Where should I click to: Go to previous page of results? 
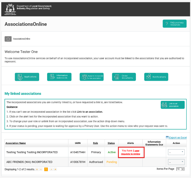coord(41,169)
